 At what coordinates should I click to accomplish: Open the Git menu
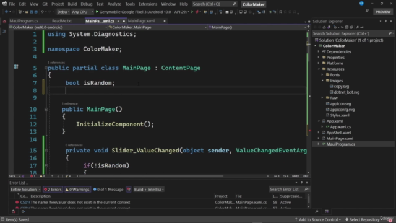(45, 4)
